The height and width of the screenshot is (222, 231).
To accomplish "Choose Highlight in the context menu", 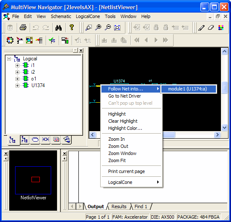I will 131,114.
